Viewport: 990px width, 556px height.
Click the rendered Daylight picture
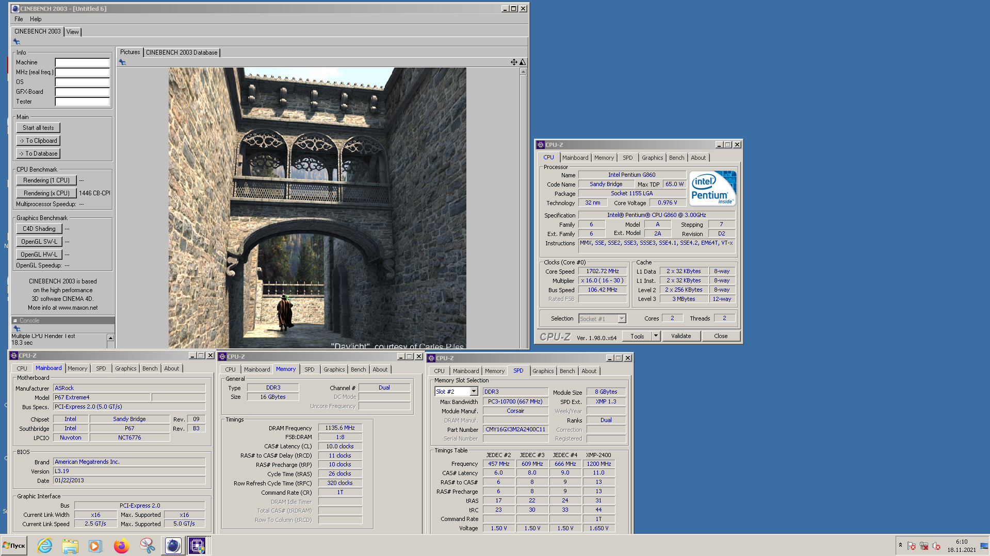(x=317, y=208)
